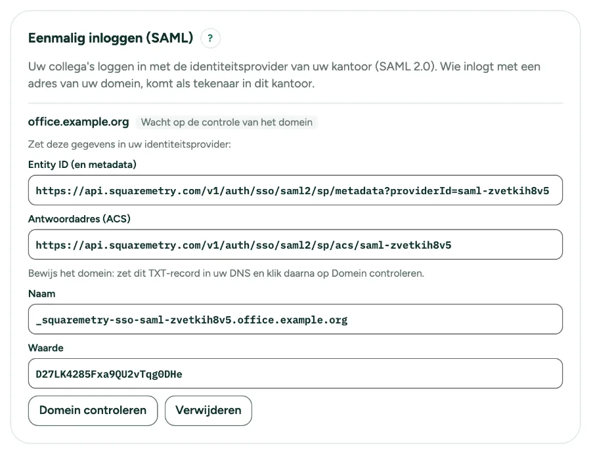Click the 'Naam' label

[x=42, y=294]
